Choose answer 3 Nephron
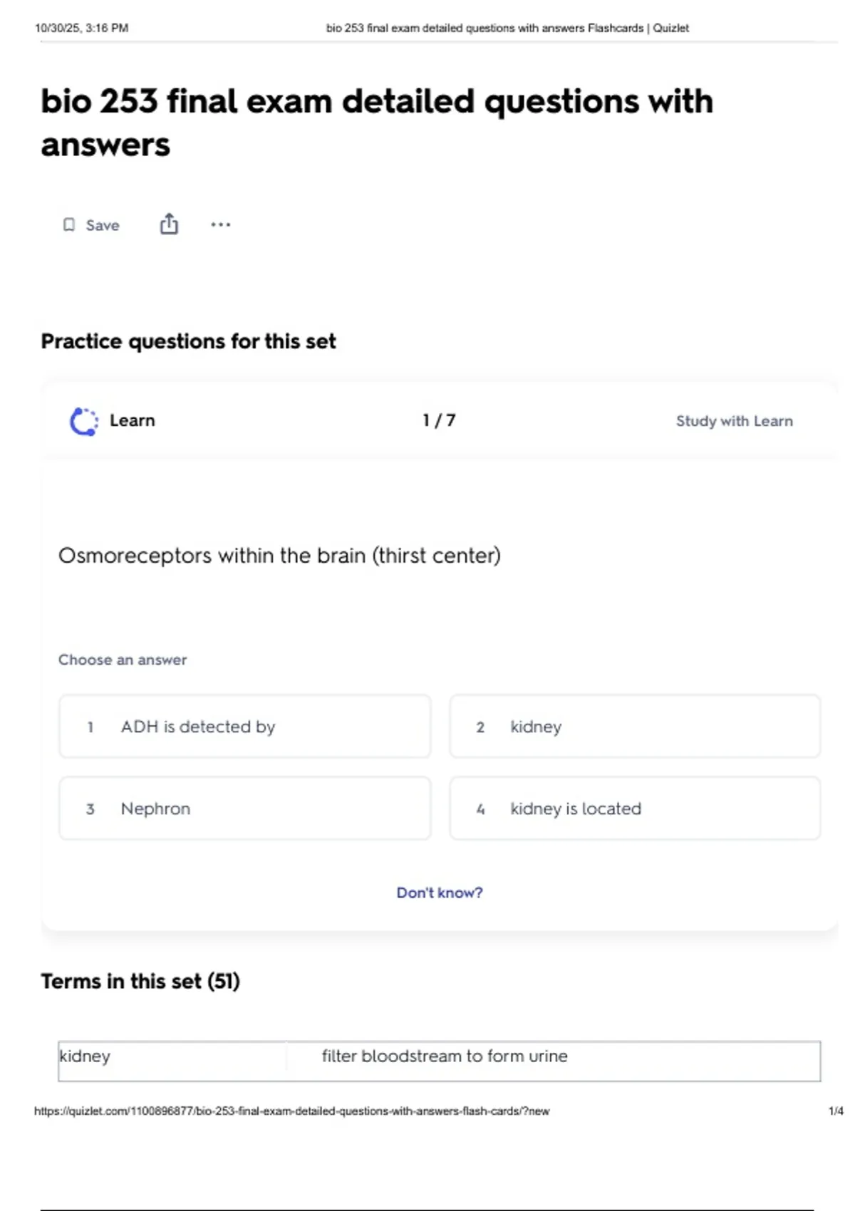855x1211 pixels. click(245, 809)
